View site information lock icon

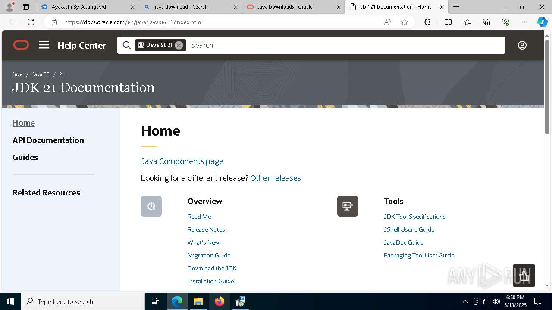pyautogui.click(x=54, y=22)
